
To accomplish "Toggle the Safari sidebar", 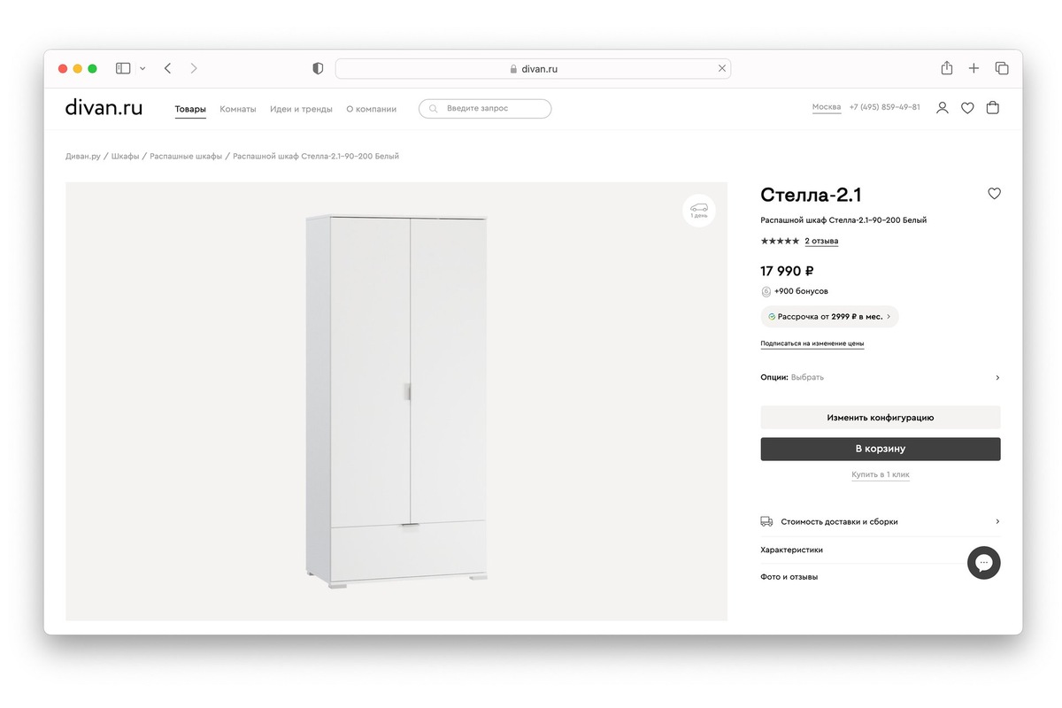I will [x=123, y=68].
